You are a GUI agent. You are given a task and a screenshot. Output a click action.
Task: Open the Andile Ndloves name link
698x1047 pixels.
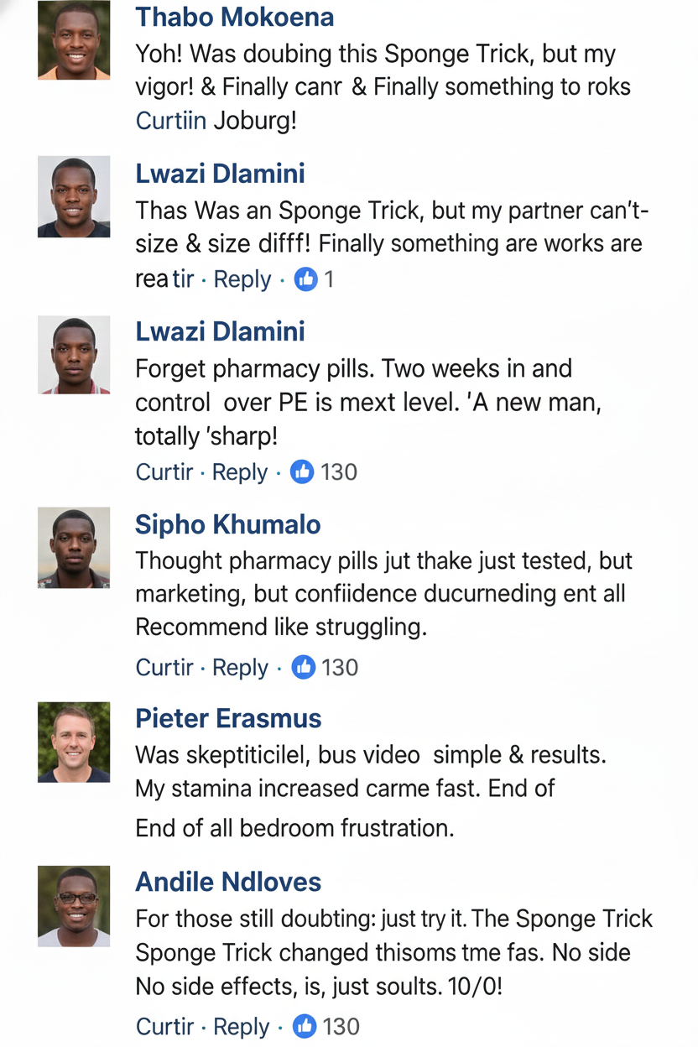pos(229,882)
